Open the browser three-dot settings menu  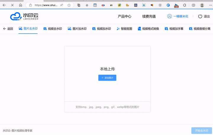[x=210, y=5]
